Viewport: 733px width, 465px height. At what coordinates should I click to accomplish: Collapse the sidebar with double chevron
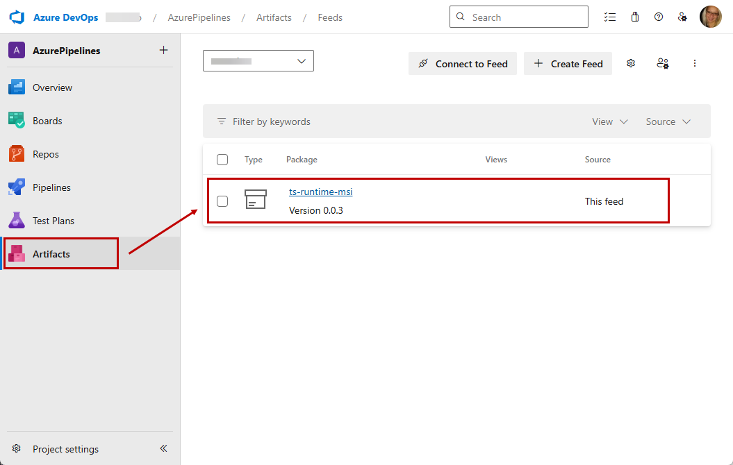163,448
